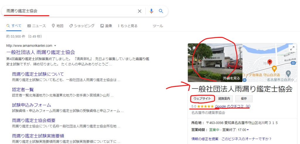
Task: Switch to the 地図 tab
Action: [x=57, y=26]
